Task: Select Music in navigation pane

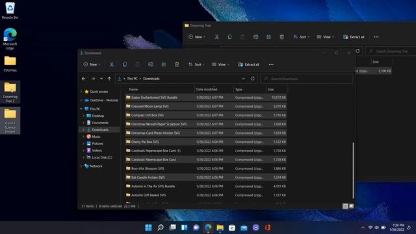Action: (96, 136)
